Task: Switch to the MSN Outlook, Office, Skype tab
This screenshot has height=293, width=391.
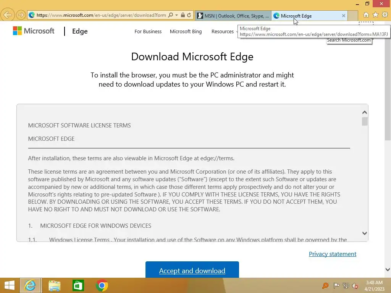Action: pyautogui.click(x=233, y=16)
